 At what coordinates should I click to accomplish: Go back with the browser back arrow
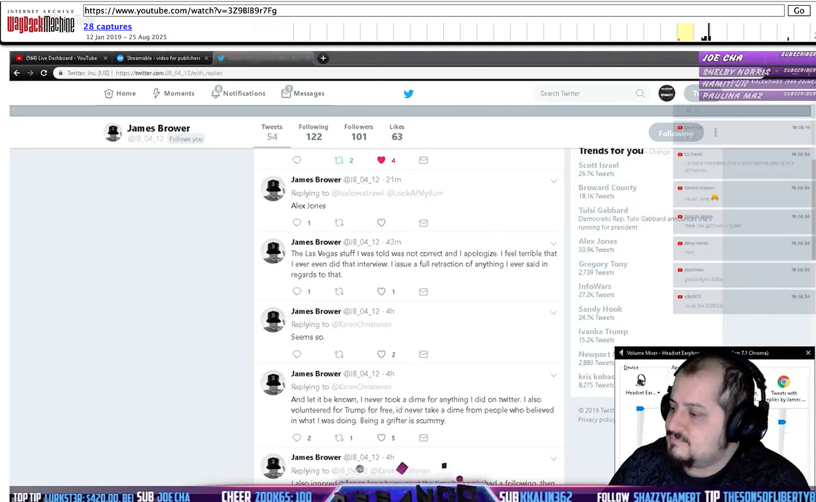(x=17, y=73)
